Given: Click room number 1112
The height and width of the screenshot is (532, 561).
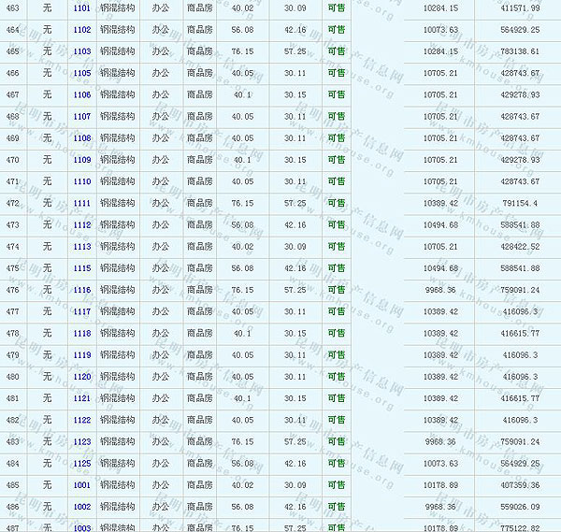Looking at the screenshot, I should pyautogui.click(x=81, y=225).
